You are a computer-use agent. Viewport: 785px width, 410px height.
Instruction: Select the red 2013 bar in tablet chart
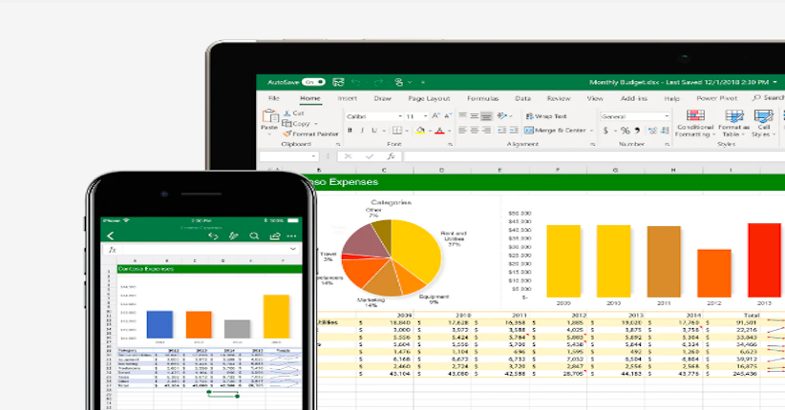pyautogui.click(x=764, y=260)
